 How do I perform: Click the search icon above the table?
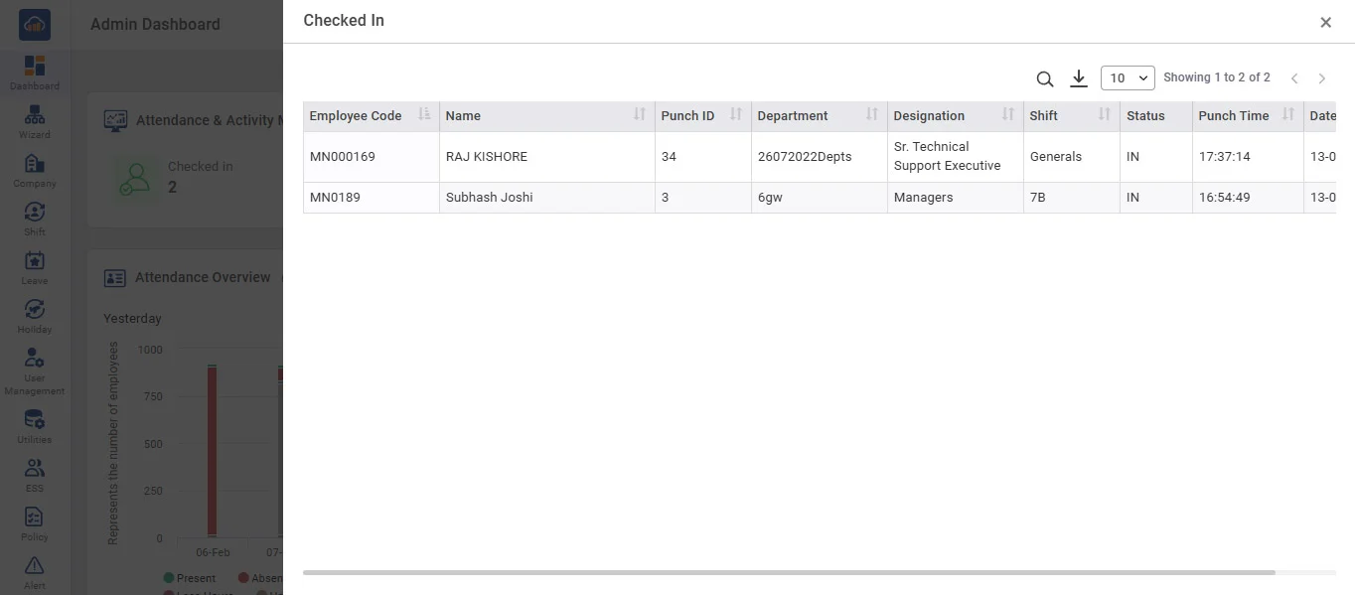[1044, 78]
